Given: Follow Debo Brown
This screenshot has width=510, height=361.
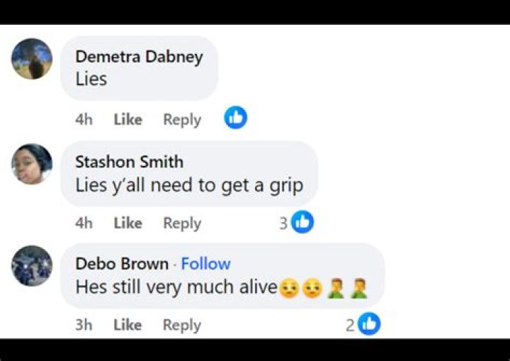Looking at the screenshot, I should coord(205,264).
